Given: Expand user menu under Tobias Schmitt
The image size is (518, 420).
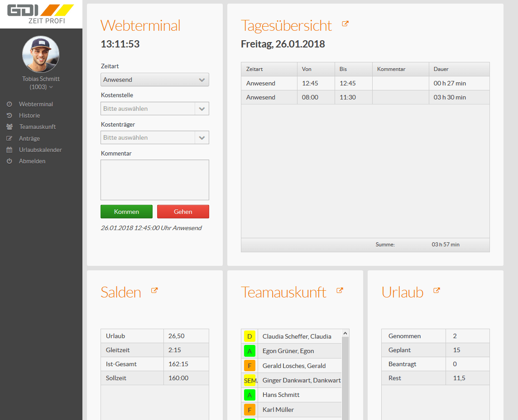Looking at the screenshot, I should pyautogui.click(x=51, y=87).
